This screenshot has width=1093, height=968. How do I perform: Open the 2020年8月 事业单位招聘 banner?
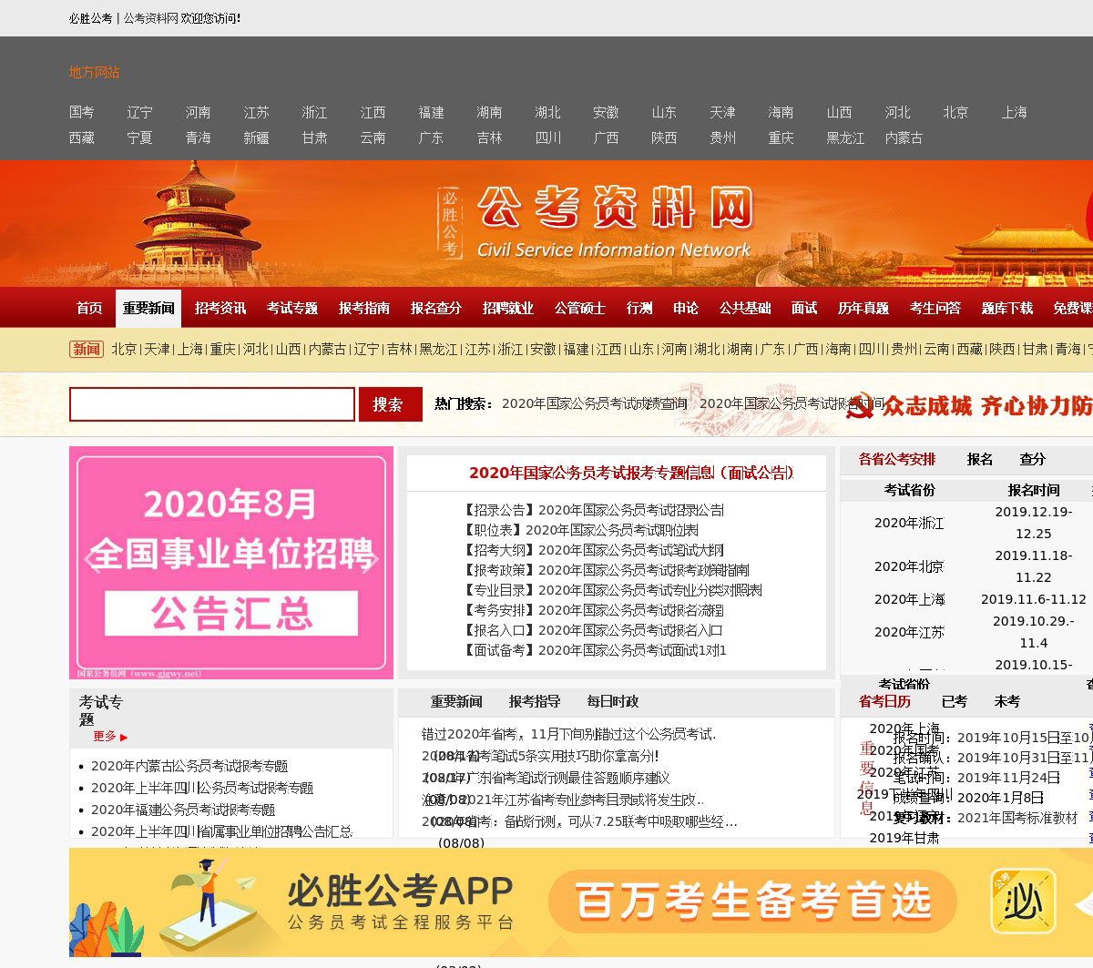(x=231, y=563)
